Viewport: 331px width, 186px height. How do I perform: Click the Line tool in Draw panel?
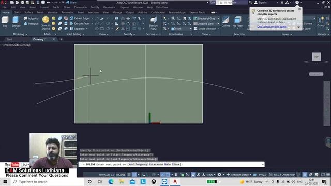tap(102, 24)
